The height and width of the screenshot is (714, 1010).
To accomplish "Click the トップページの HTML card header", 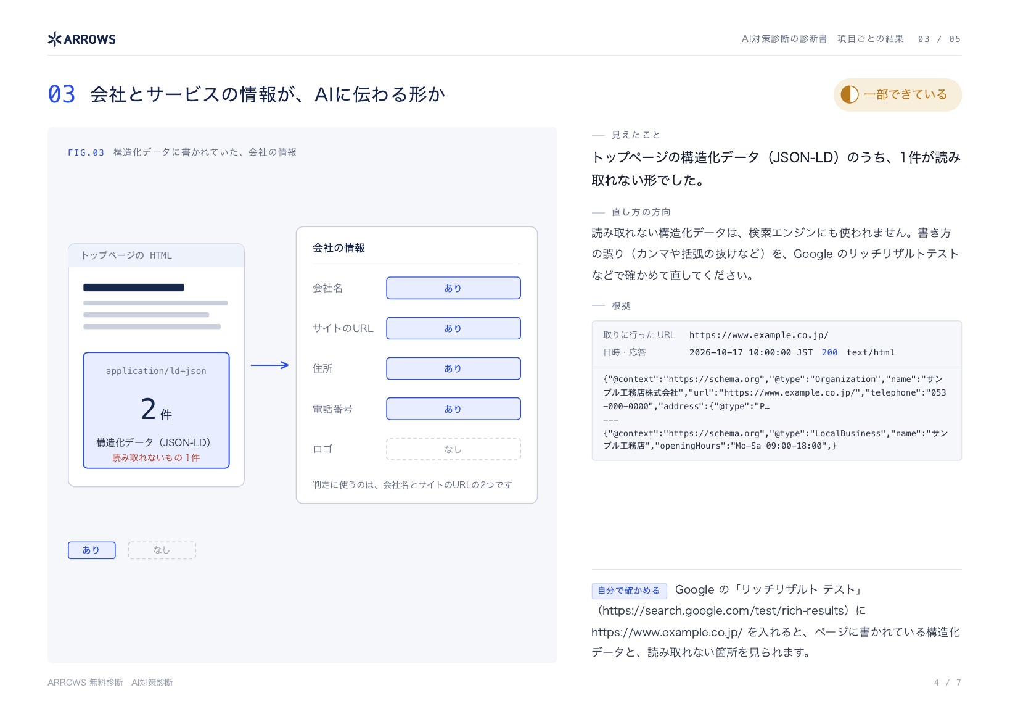I will 156,255.
